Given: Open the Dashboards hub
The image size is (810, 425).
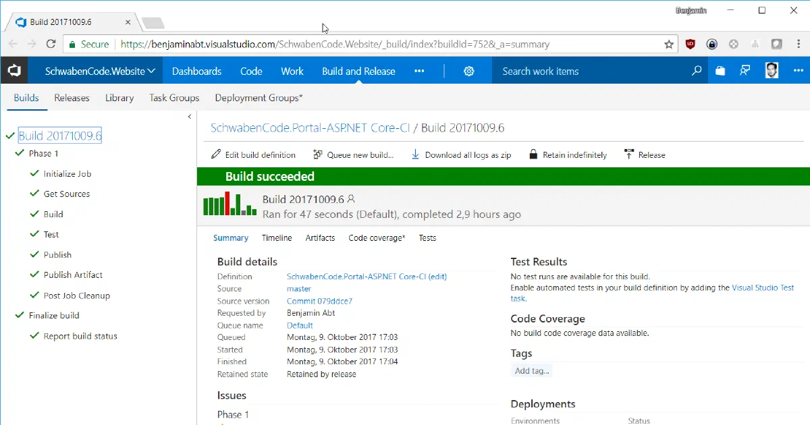Looking at the screenshot, I should coord(196,71).
